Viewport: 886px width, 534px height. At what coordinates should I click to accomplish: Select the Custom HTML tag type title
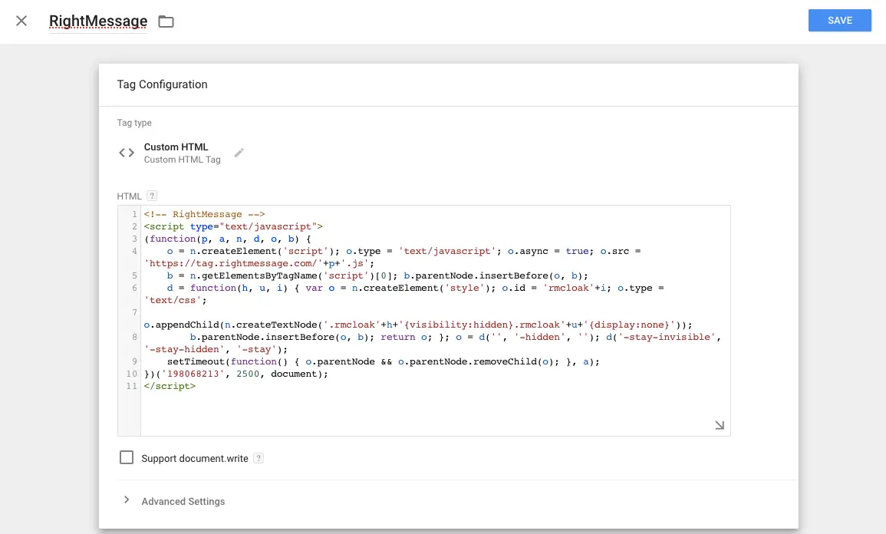click(x=176, y=147)
